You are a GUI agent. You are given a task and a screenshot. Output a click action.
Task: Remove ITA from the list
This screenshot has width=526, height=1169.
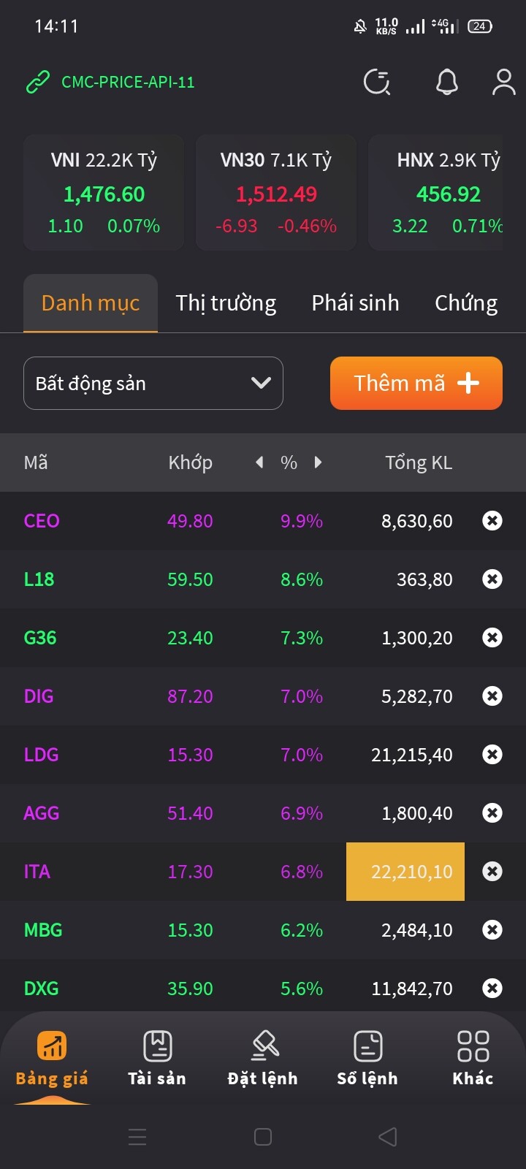pyautogui.click(x=492, y=872)
